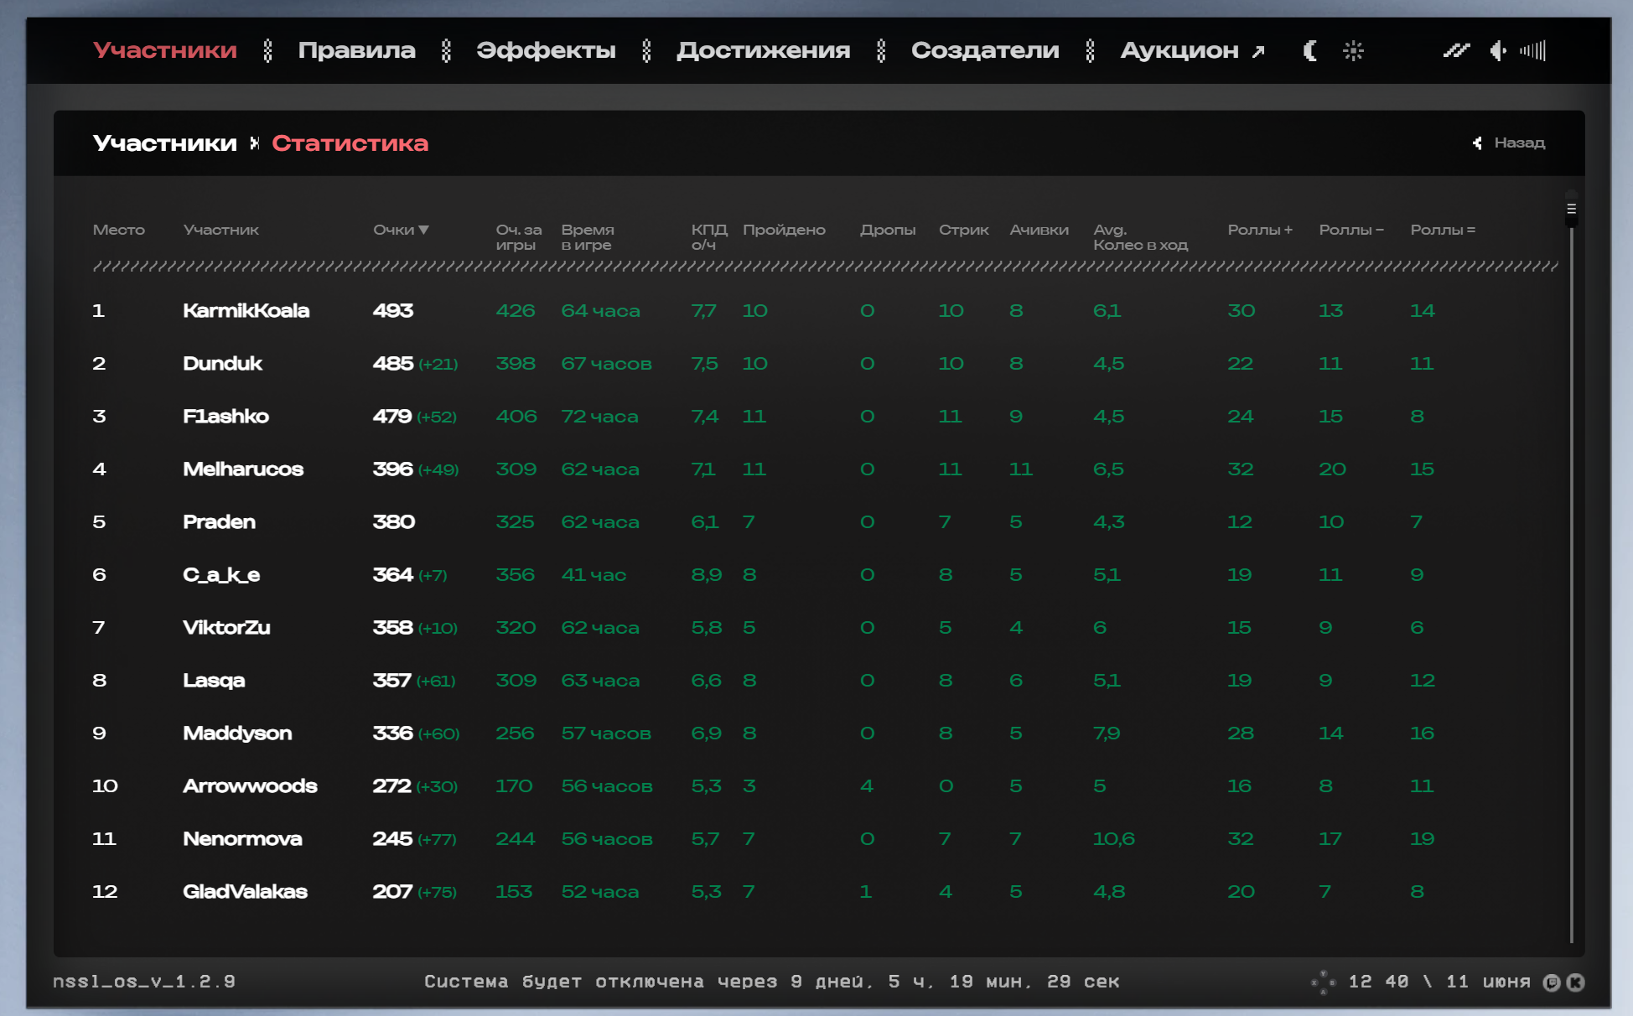Open participant KarmikKoala
Image resolution: width=1633 pixels, height=1016 pixels.
[246, 311]
